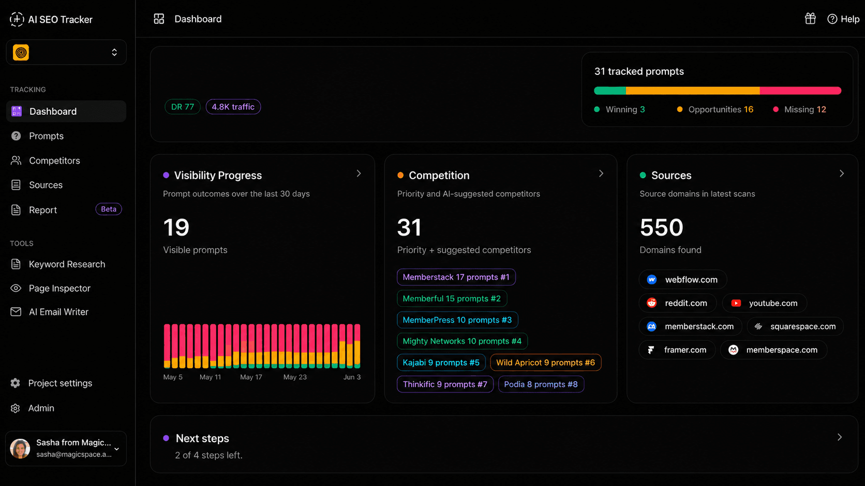865x486 pixels.
Task: Click the gift icon in the header
Action: click(810, 19)
